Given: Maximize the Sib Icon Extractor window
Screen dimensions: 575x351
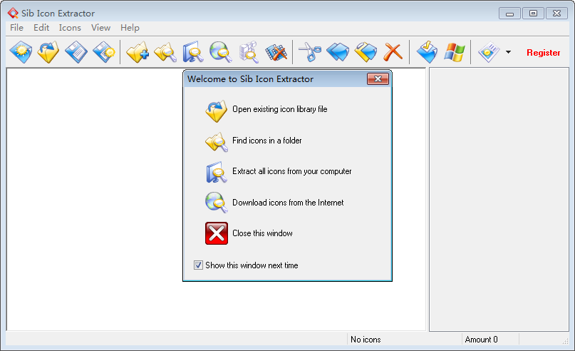Looking at the screenshot, I should click(533, 14).
